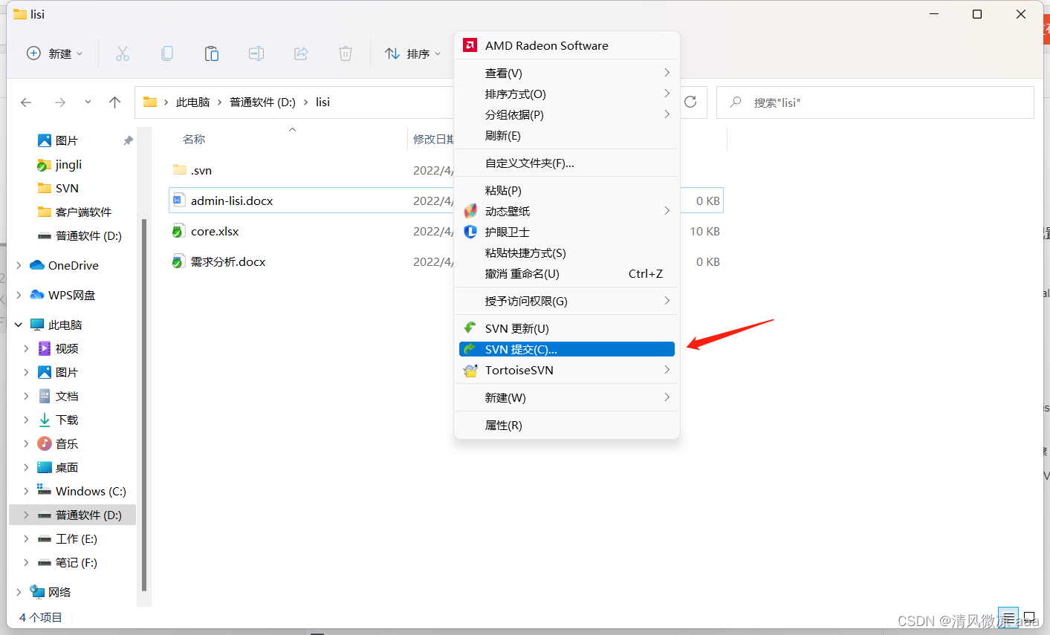The width and height of the screenshot is (1050, 635).
Task: Open recent locations chevron dropdown
Action: coord(88,102)
